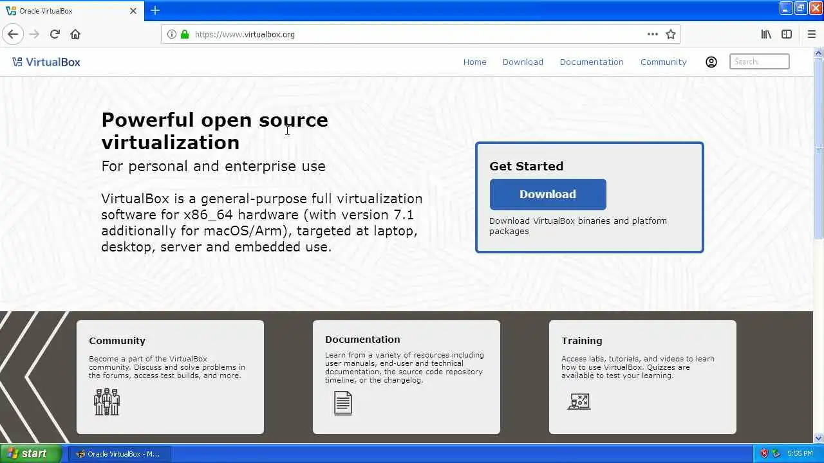Go back with the browser back arrow
824x463 pixels.
tap(13, 34)
